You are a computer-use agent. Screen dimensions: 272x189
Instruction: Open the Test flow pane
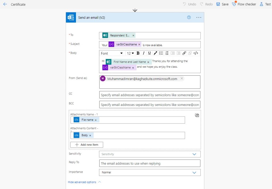coord(265,4)
